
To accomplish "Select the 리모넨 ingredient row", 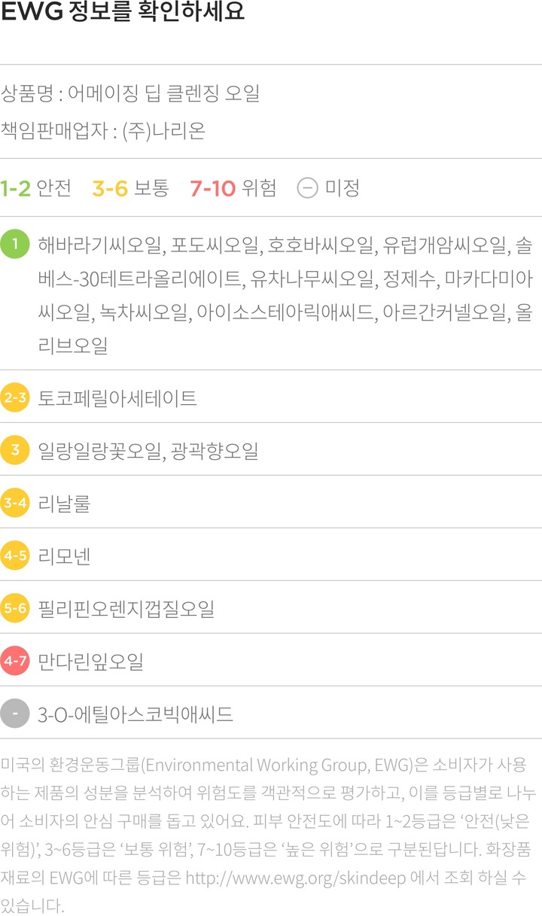I will pyautogui.click(x=64, y=556).
